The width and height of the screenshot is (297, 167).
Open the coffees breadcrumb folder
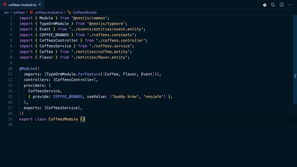pyautogui.click(x=19, y=13)
